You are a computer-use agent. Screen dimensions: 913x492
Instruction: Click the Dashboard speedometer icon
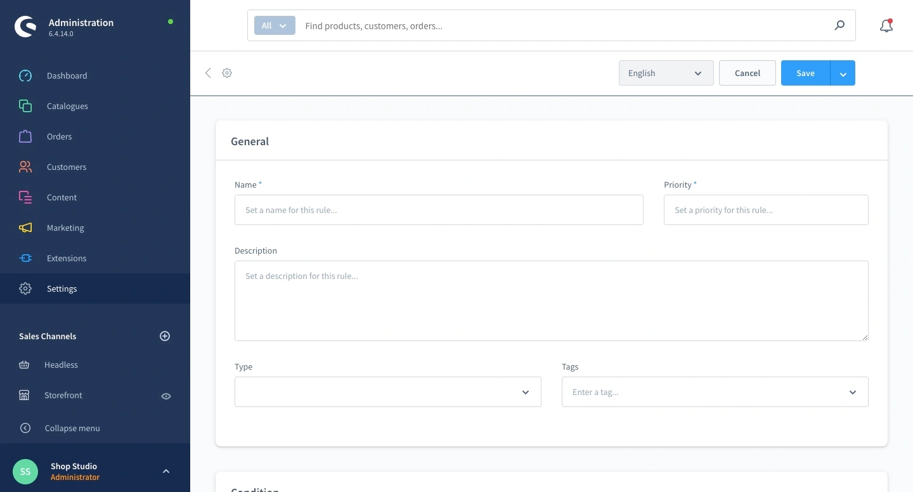(x=25, y=75)
